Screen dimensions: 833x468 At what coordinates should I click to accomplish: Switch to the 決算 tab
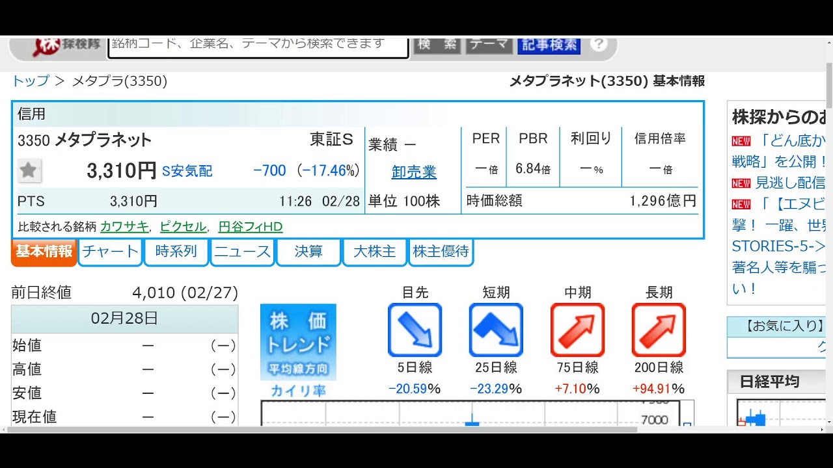click(x=308, y=252)
